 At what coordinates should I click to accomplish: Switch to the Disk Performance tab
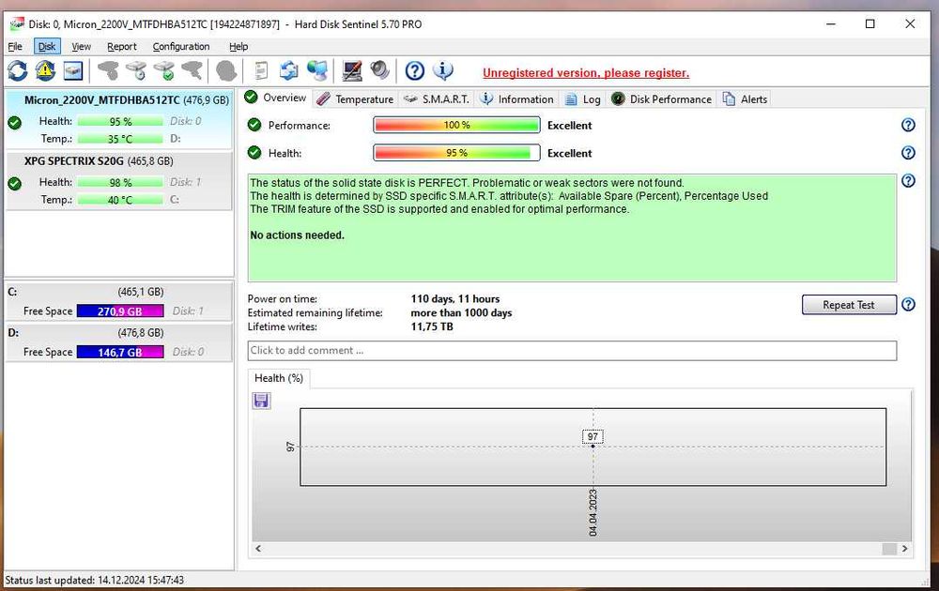662,99
